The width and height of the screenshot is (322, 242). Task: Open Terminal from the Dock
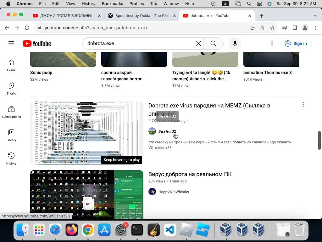[x=137, y=230]
